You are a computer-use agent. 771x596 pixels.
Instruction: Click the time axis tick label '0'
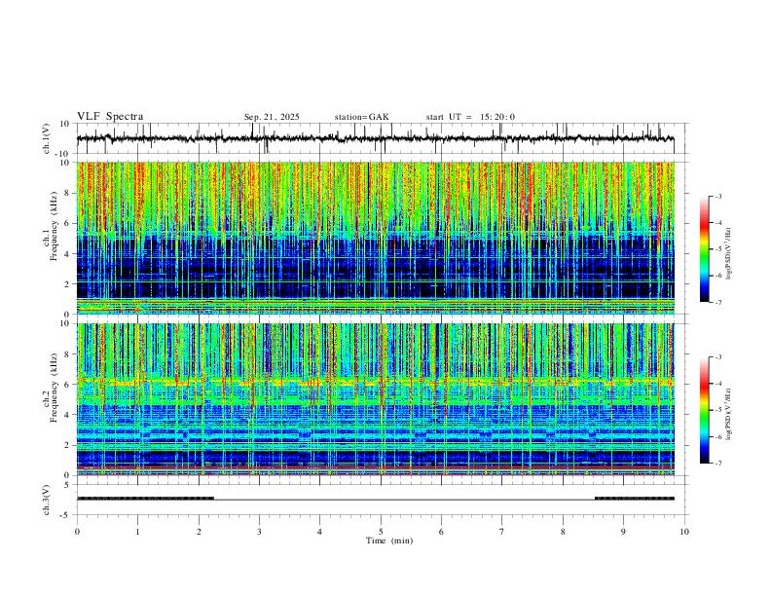(x=77, y=532)
